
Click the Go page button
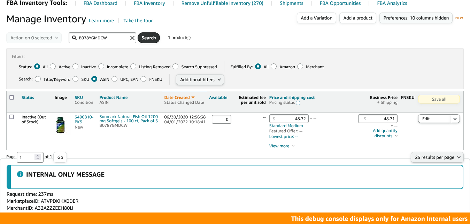(60, 157)
